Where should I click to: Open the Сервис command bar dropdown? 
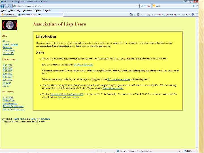pos(186,14)
